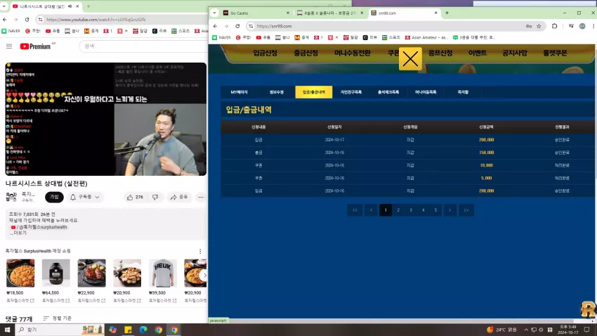597x336 pixels.
Task: Click the 입금신청 navigation menu item
Action: 265,53
